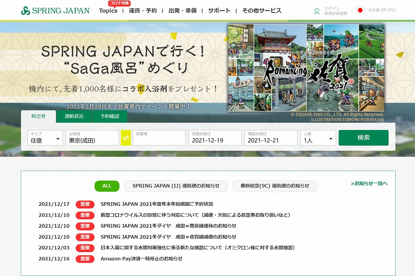The height and width of the screenshot is (276, 415).
Task: Expand the 人数 1人 dropdown
Action: point(318,138)
